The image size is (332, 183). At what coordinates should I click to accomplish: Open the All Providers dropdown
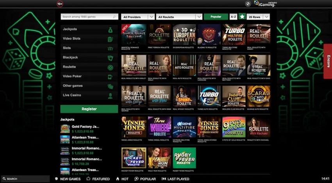point(138,17)
